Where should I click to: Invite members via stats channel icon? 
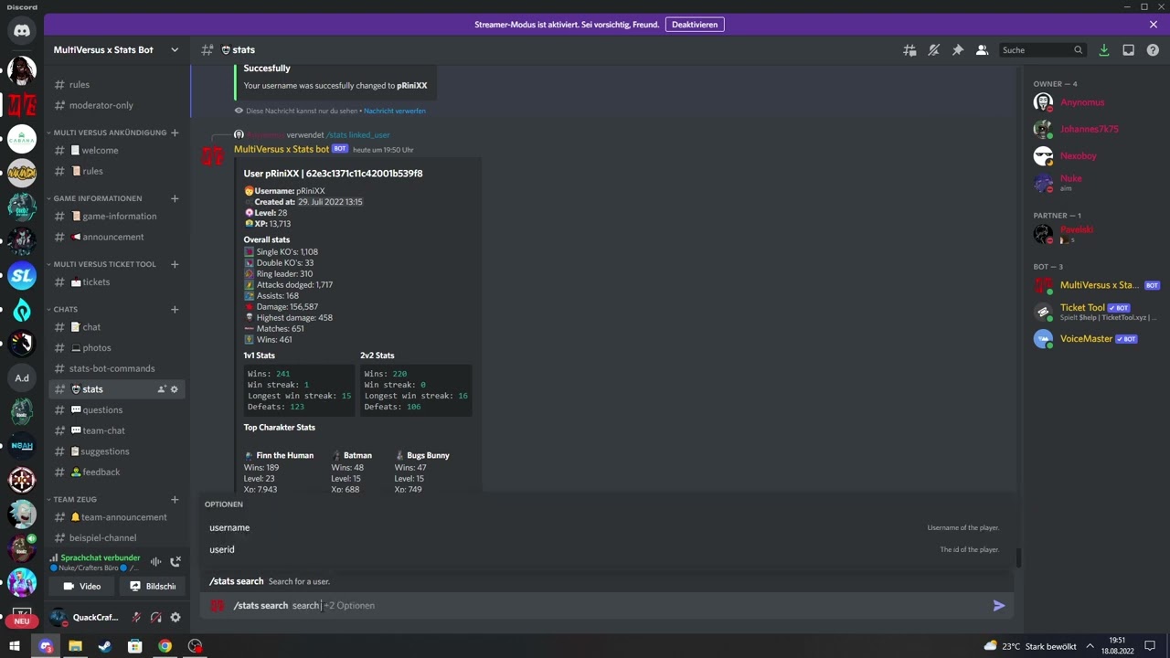(162, 389)
